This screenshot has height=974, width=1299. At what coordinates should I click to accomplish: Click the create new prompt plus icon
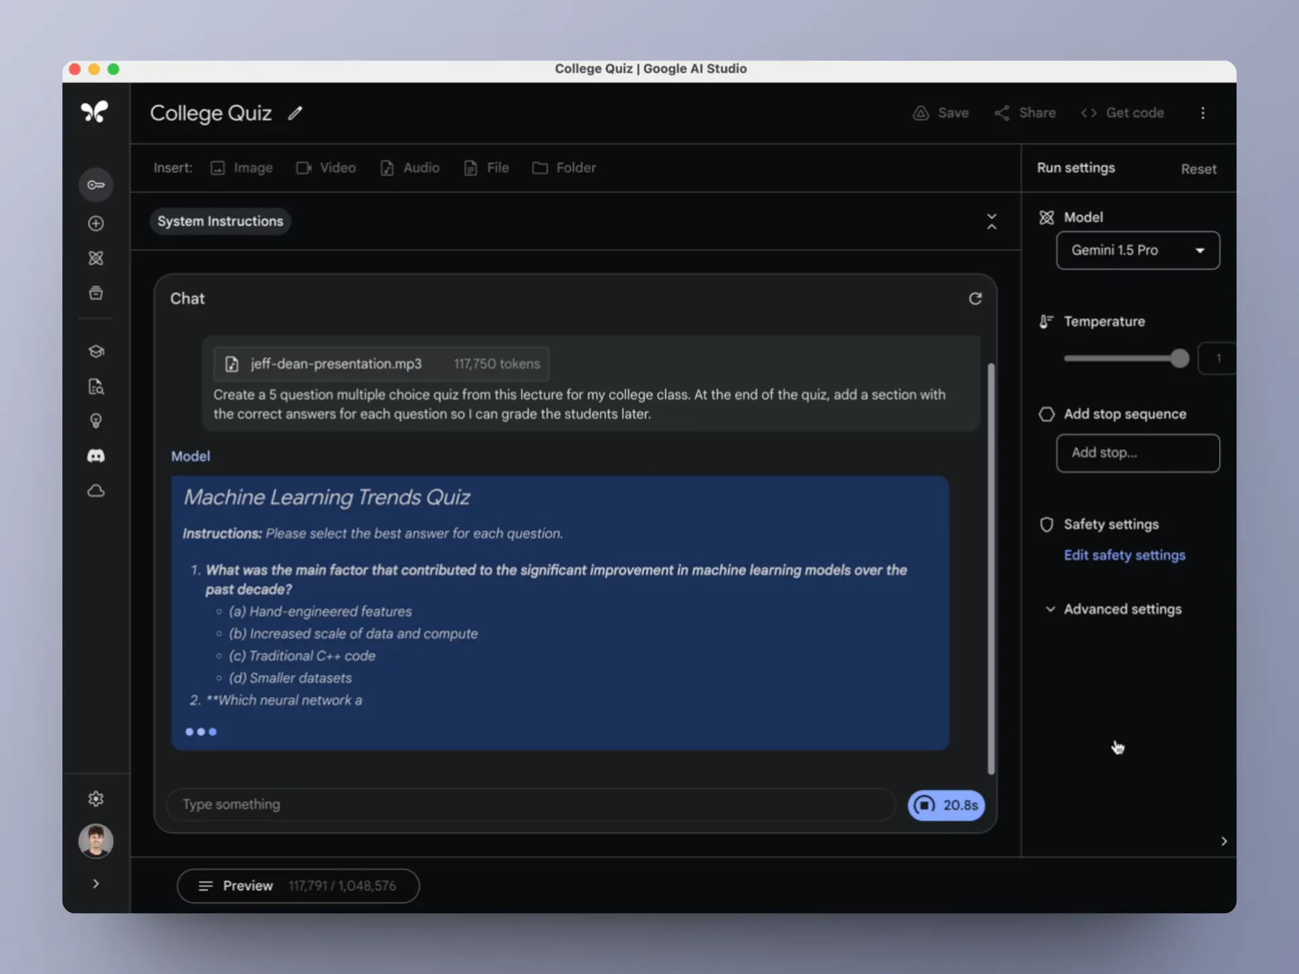tap(95, 223)
